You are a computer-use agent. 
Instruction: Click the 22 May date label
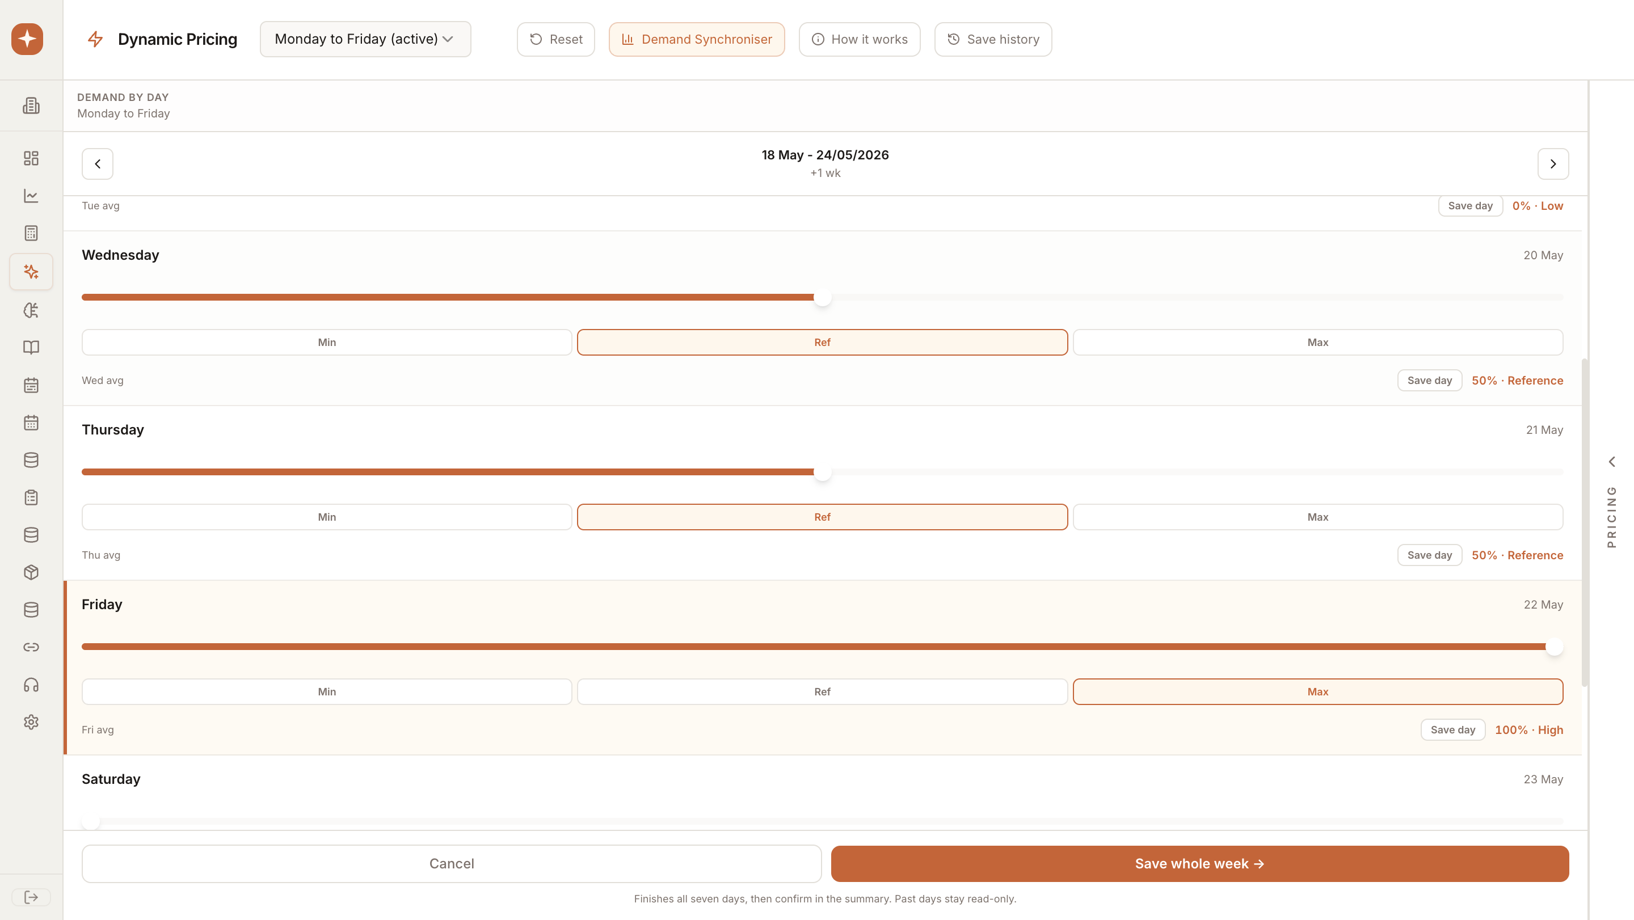[x=1543, y=605]
